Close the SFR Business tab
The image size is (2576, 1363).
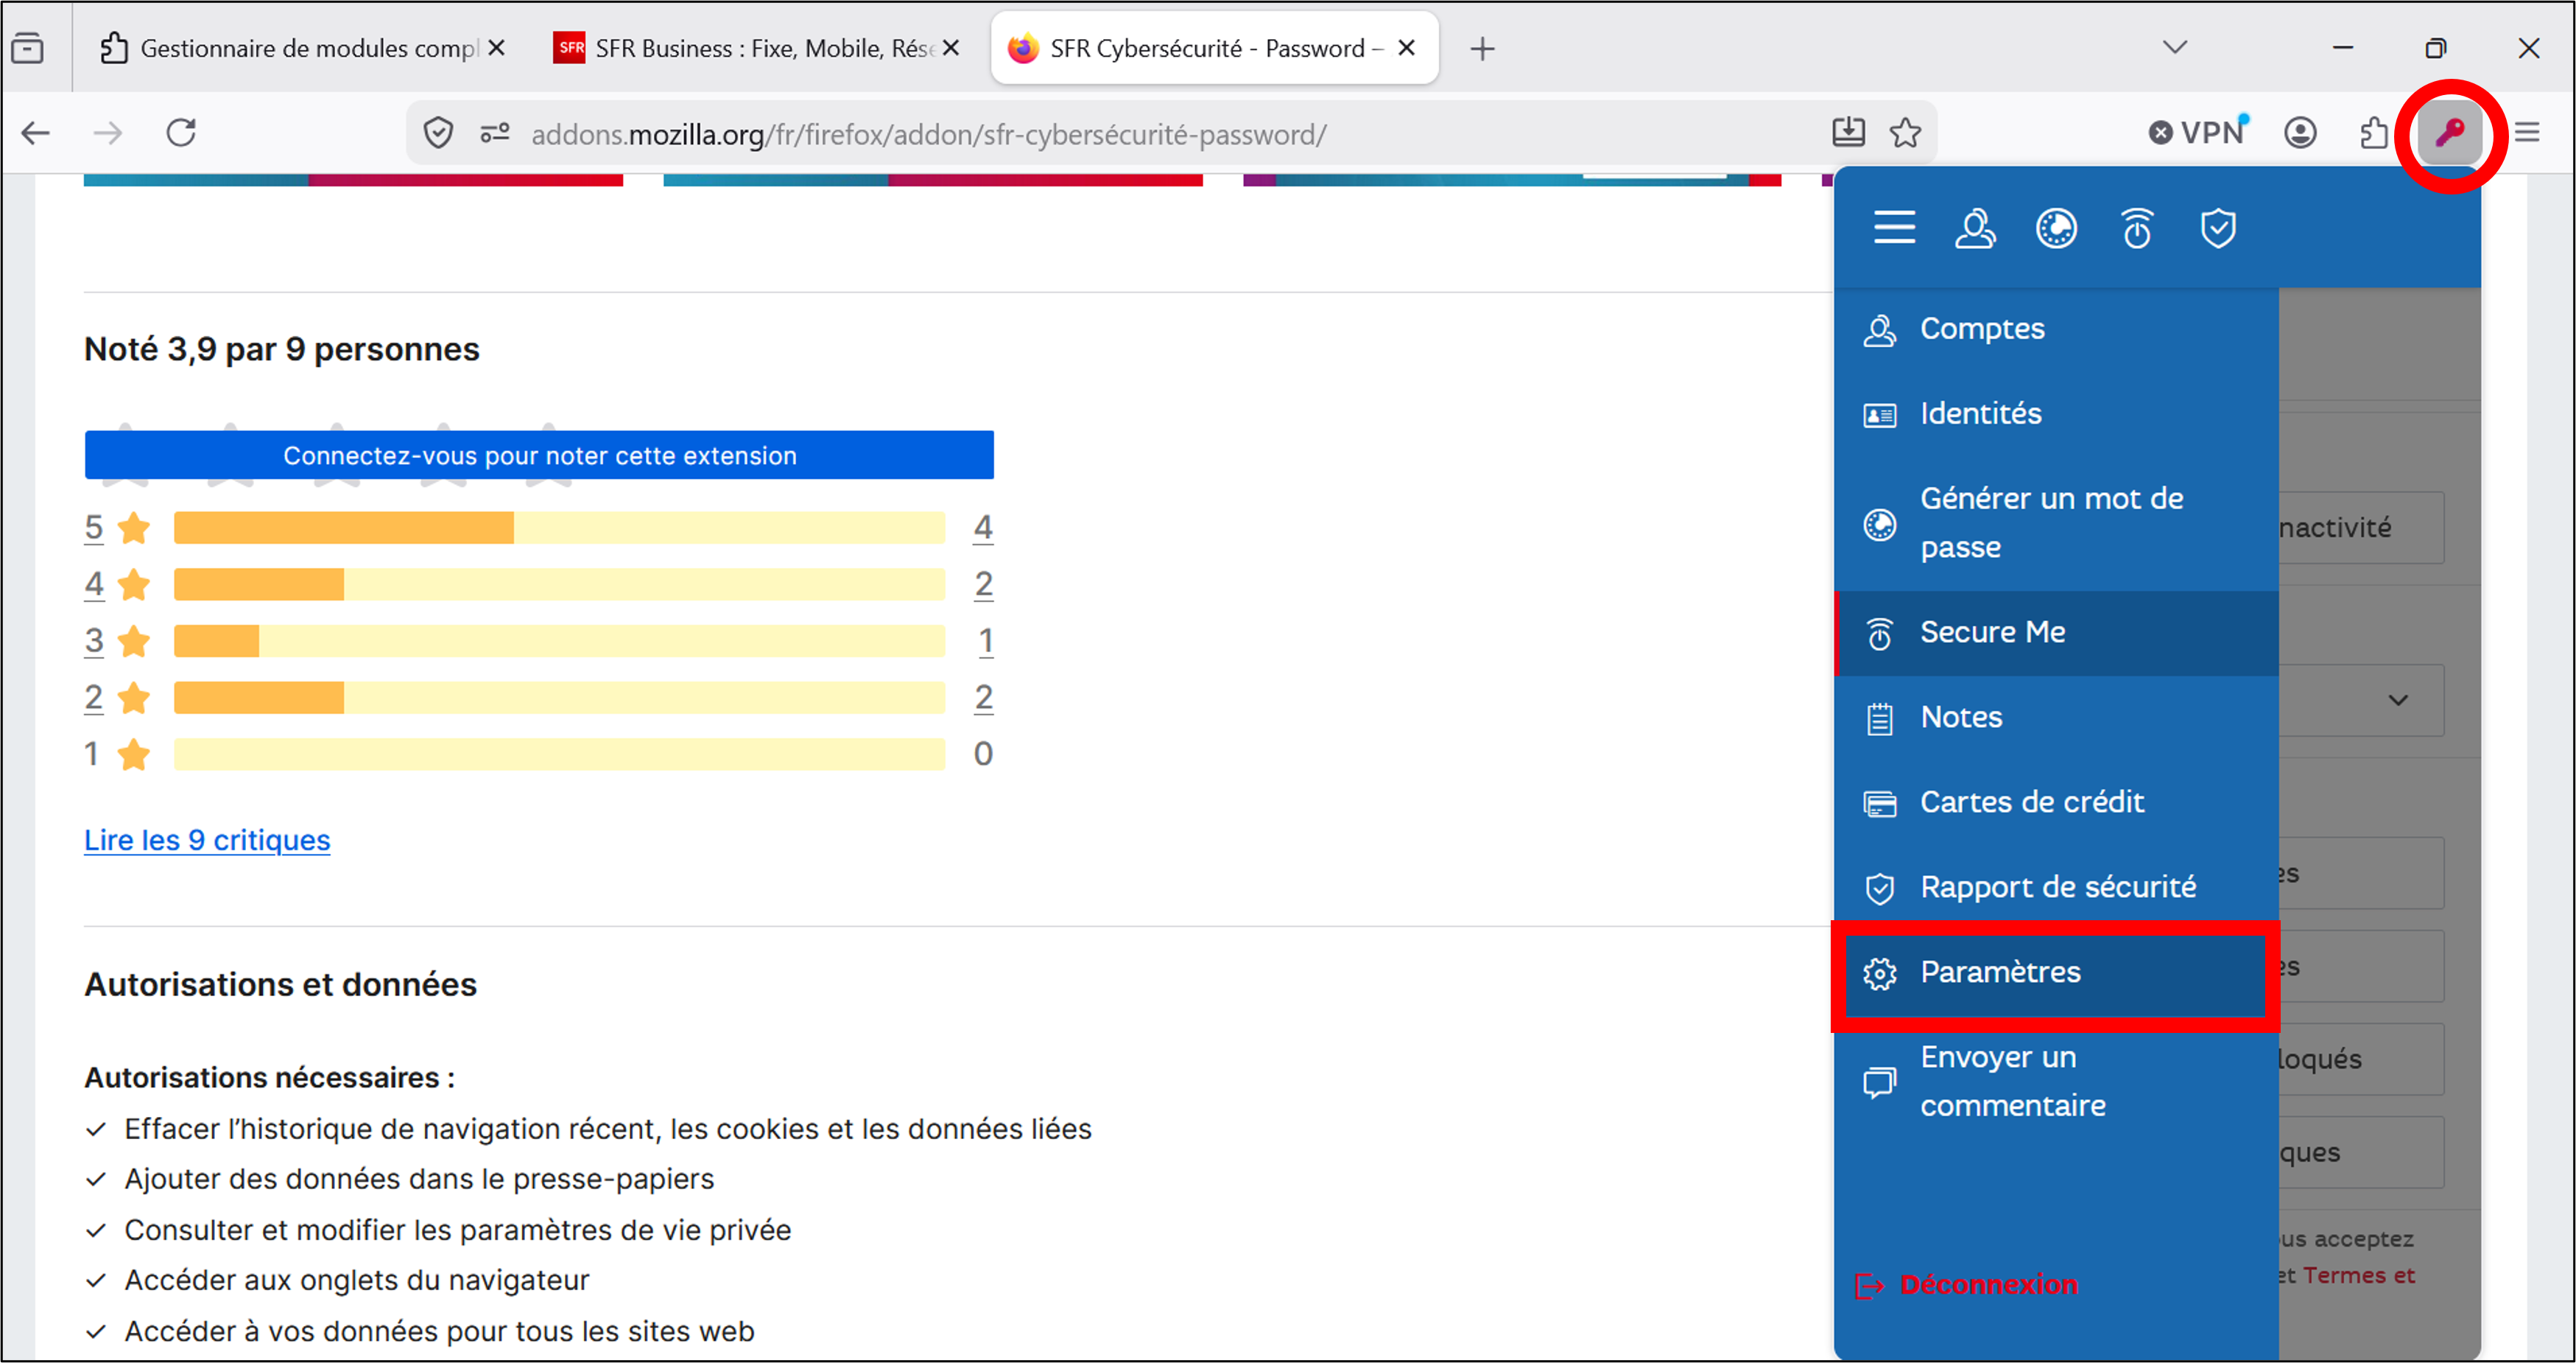[x=950, y=48]
